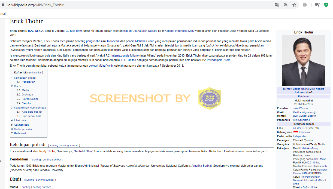Viewport: 333px width, 189px height.
Task: Click the 76ers link
Action: pyautogui.click(x=227, y=60)
